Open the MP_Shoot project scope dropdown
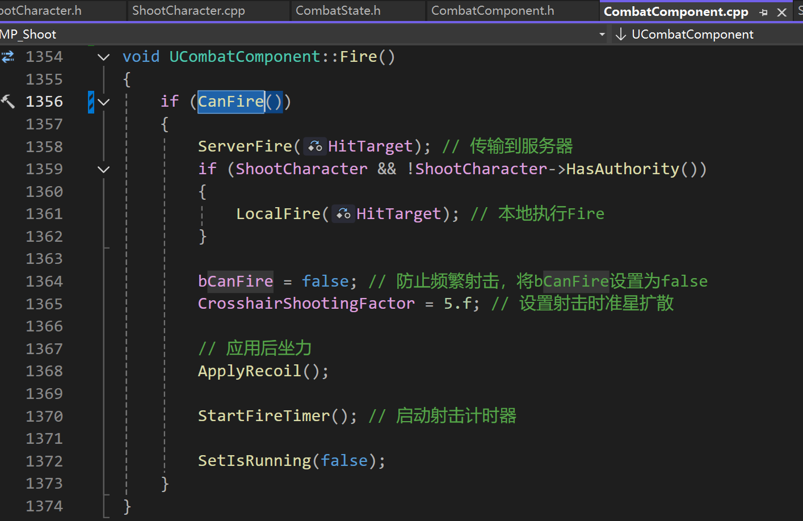Viewport: 803px width, 521px height. click(x=602, y=35)
